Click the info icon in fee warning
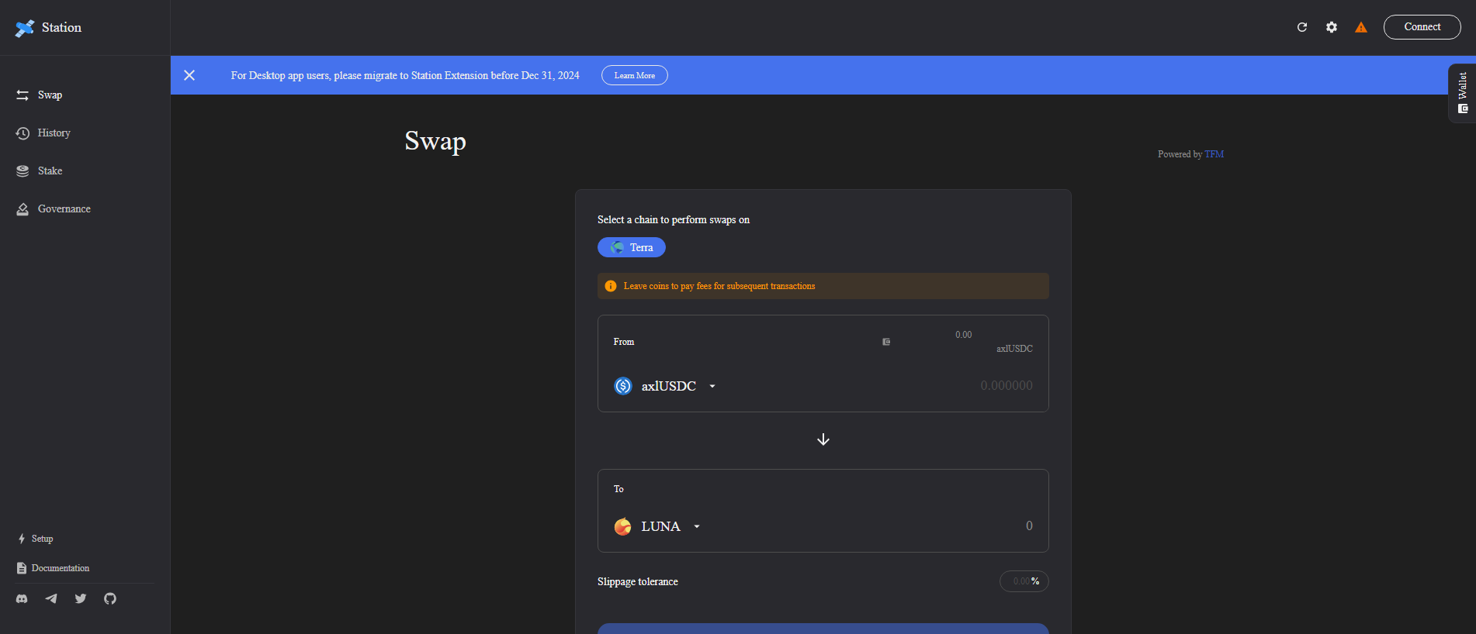This screenshot has height=634, width=1476. pyautogui.click(x=611, y=286)
